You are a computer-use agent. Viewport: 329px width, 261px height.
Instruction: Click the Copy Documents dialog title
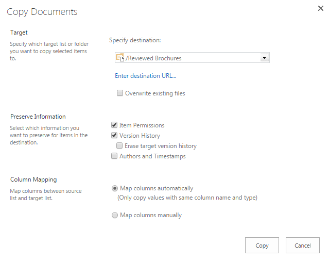click(42, 12)
